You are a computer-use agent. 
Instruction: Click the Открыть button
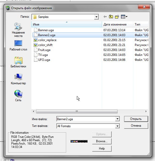coord(136,119)
